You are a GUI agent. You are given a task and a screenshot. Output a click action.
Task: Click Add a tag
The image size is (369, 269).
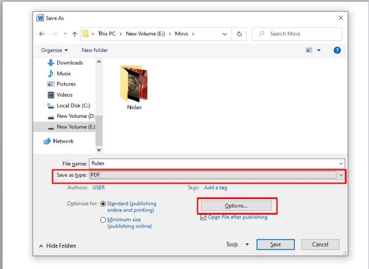[216, 188]
